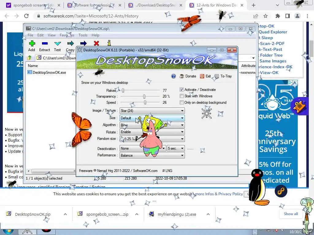Reload the browser page
The width and height of the screenshot is (314, 235).
tap(26, 16)
